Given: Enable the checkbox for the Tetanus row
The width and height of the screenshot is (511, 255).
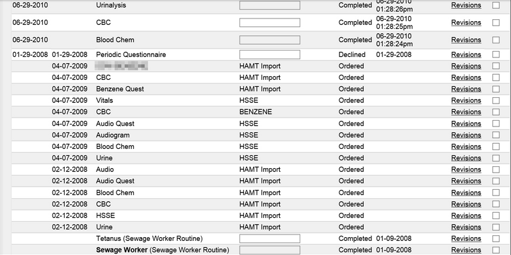Looking at the screenshot, I should (x=496, y=238).
